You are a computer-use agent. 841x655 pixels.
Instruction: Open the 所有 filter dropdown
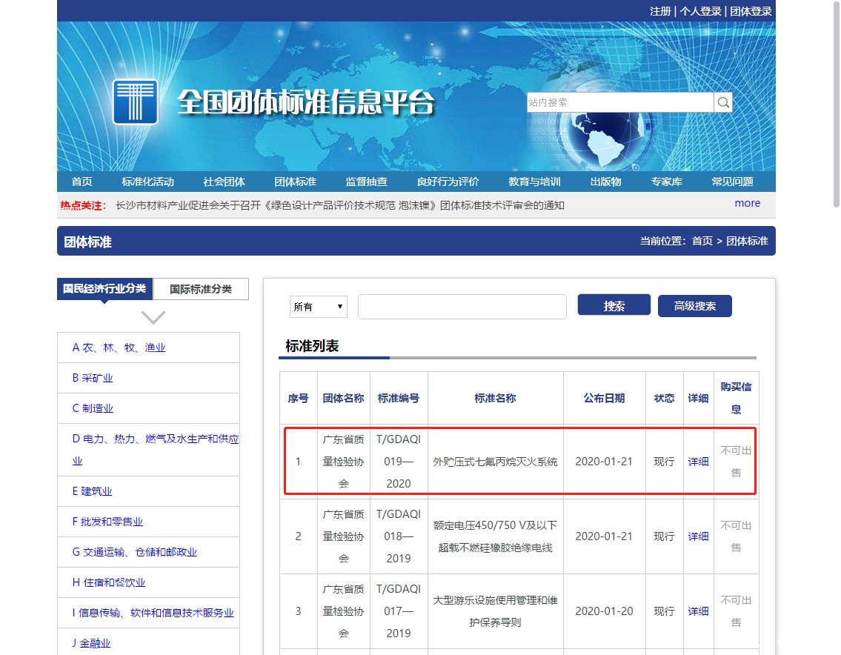pos(318,306)
